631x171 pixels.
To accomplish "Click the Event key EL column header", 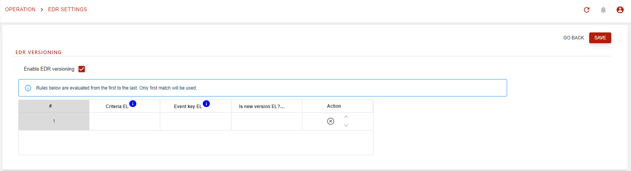I will [195, 106].
